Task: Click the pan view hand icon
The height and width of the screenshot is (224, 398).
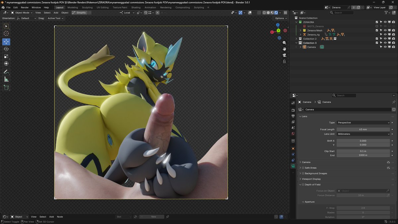Action: click(x=285, y=49)
